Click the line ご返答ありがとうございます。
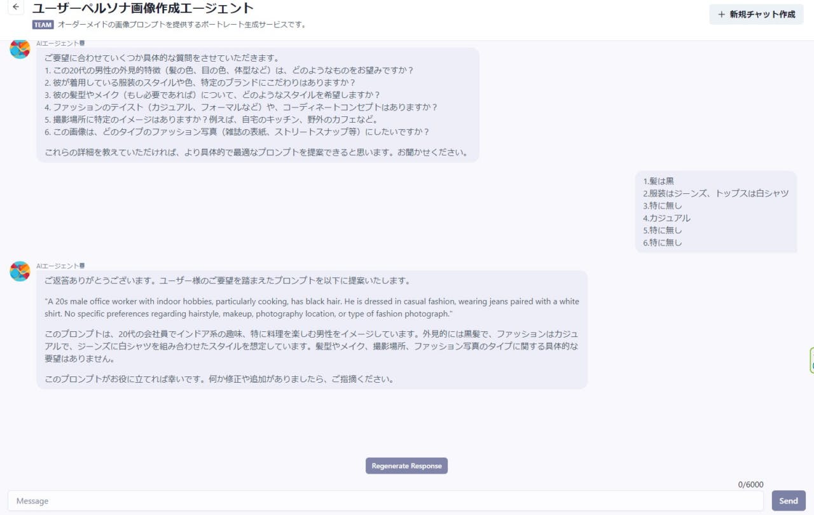814x515 pixels. [227, 280]
